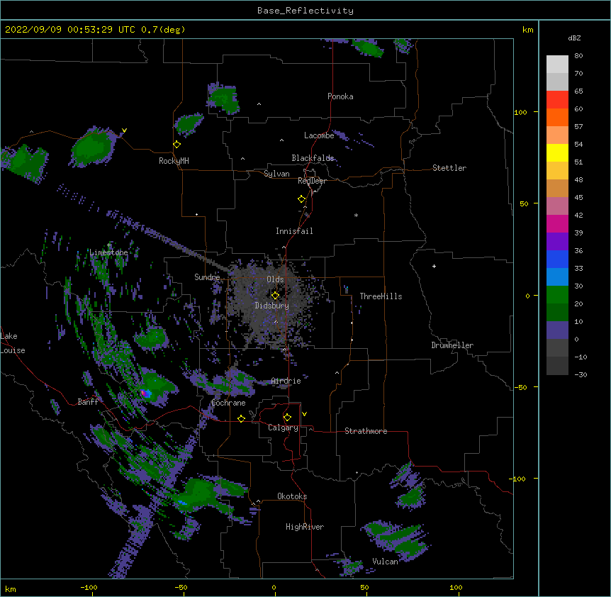This screenshot has height=597, width=611.
Task: Click the 80 value on the dBZ scale
Action: point(578,56)
